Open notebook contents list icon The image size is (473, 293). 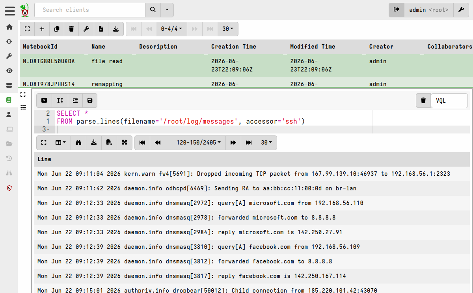pyautogui.click(x=23, y=107)
